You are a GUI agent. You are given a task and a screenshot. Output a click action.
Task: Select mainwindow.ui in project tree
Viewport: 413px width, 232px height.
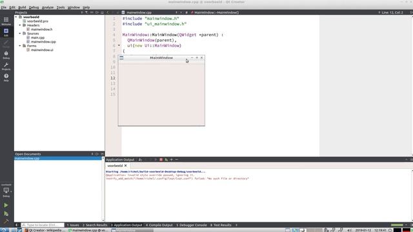[42, 50]
